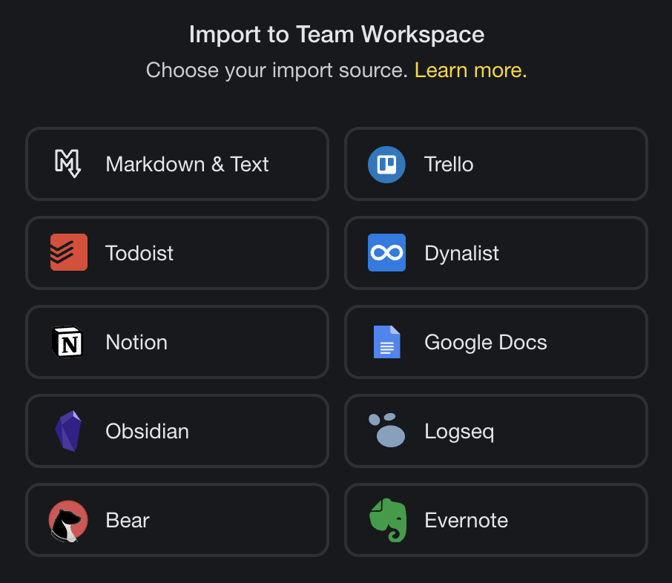Select the Trello import option label

pyautogui.click(x=449, y=164)
